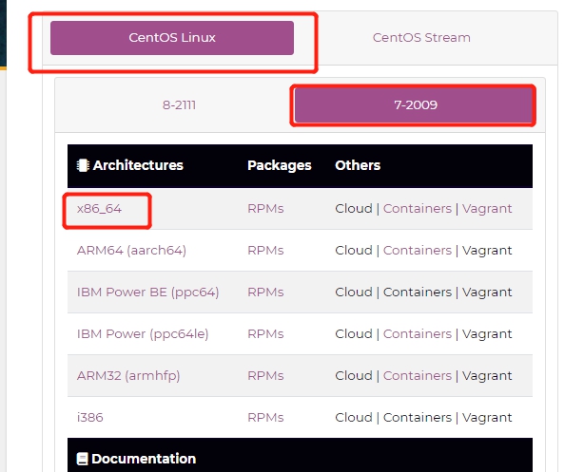Open RPMs for ARM64 (aarch64)
The width and height of the screenshot is (584, 472).
265,251
